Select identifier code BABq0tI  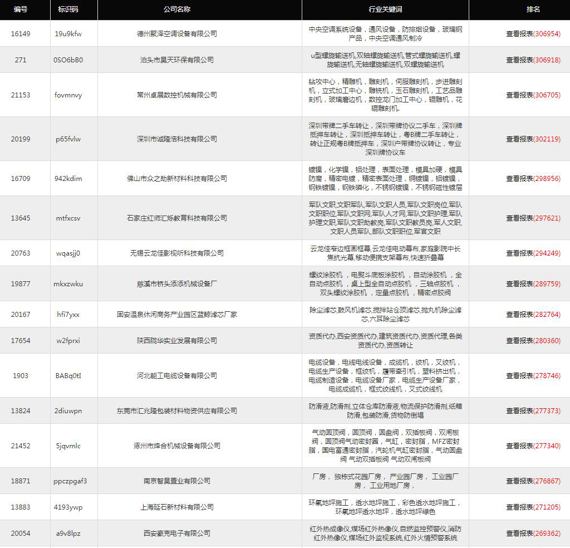point(68,375)
